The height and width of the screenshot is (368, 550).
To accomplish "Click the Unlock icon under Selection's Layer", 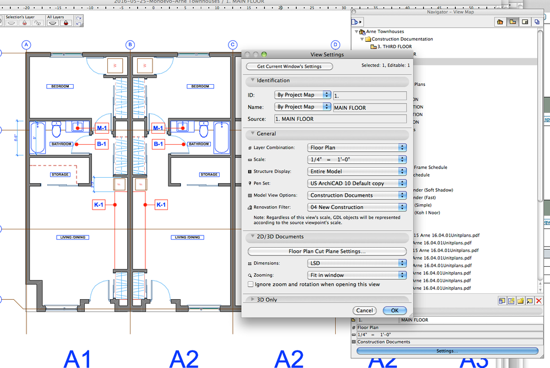I will (x=37, y=23).
